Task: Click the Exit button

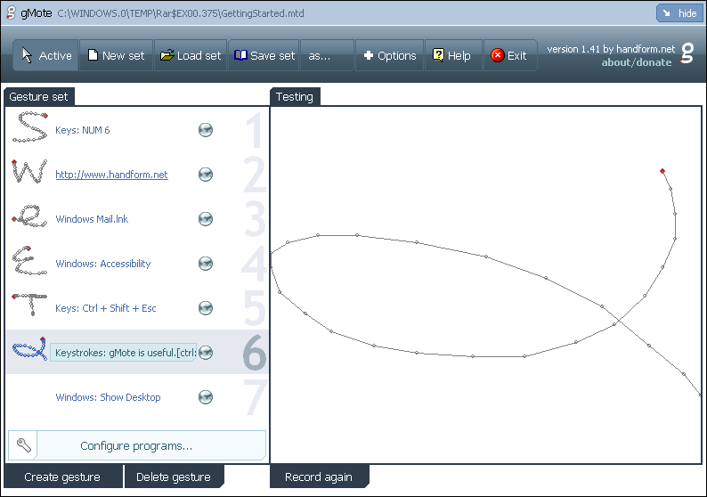Action: (x=510, y=55)
